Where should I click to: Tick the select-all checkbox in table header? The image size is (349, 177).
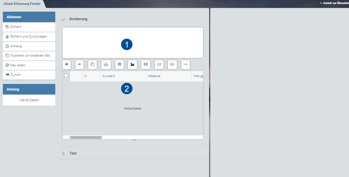point(66,76)
